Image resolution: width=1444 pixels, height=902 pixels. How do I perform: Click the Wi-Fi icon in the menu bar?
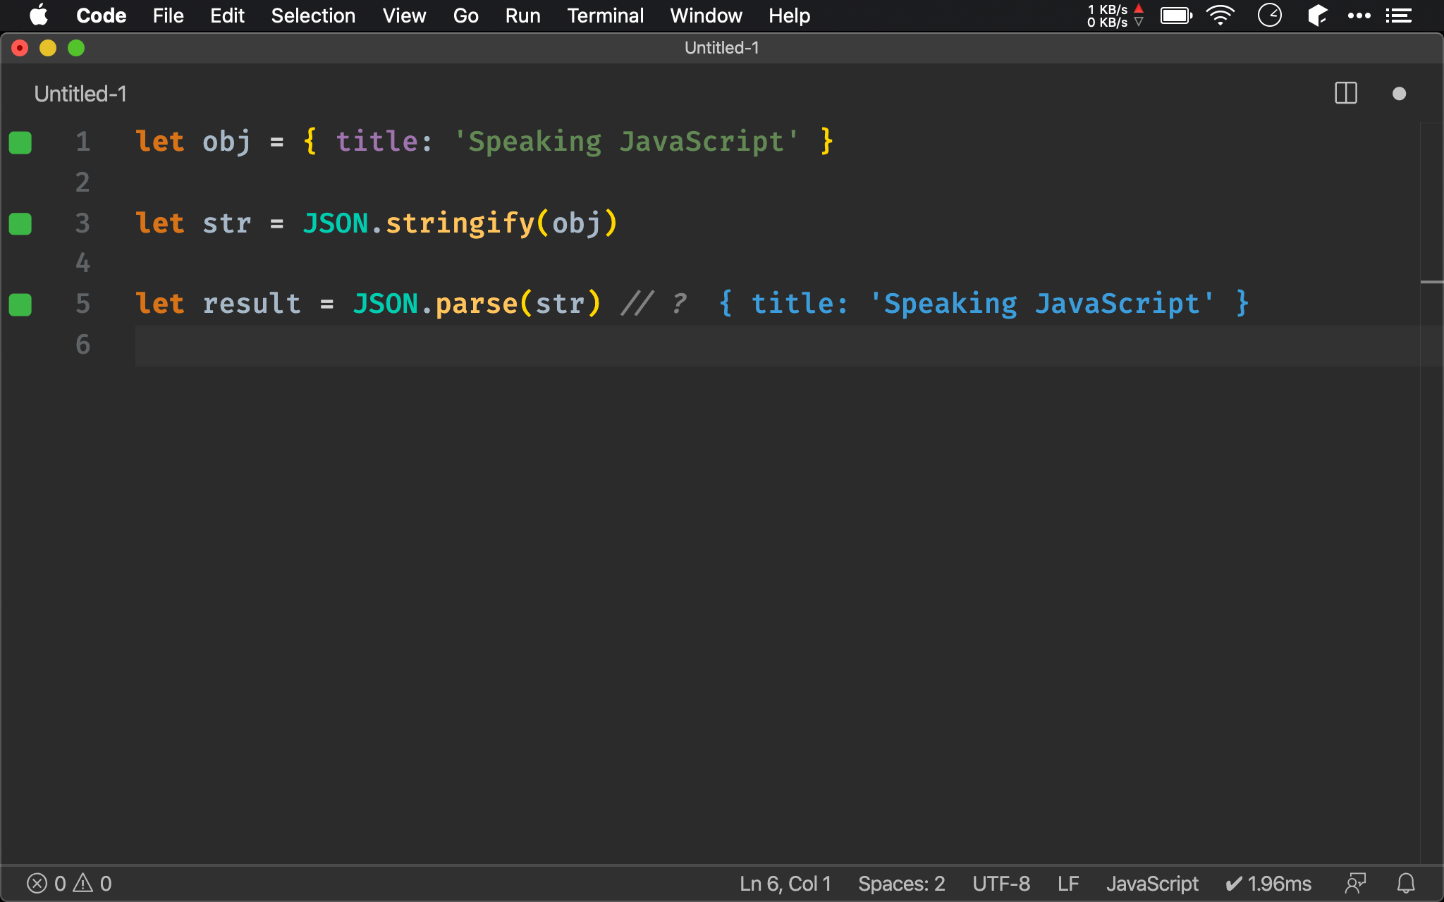pyautogui.click(x=1220, y=15)
